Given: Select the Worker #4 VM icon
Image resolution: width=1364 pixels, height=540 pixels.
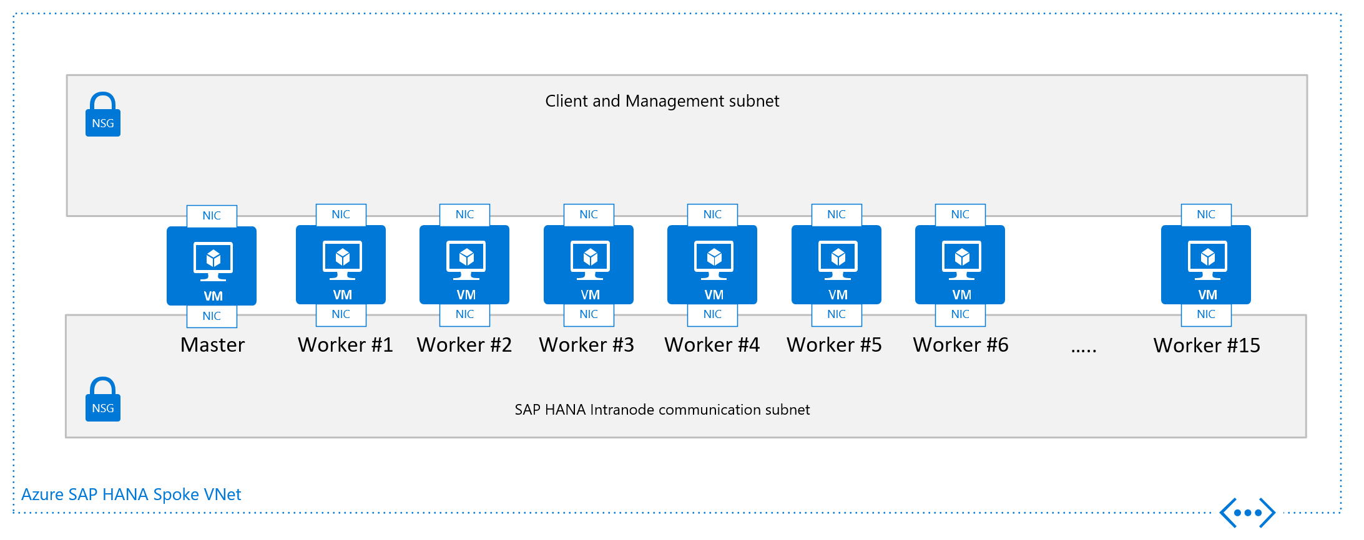Looking at the screenshot, I should tap(712, 265).
